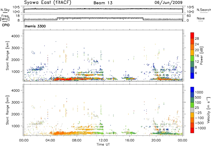This screenshot has width=211, height=146.
Task: Click the blue bottom of Power color bar
Action: [x=192, y=76]
